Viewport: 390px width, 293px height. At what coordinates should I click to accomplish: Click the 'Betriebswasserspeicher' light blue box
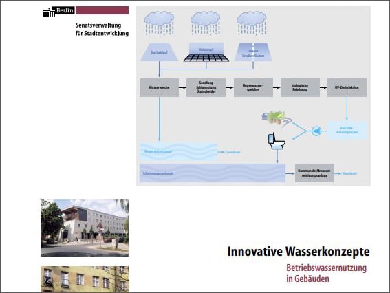(x=347, y=130)
